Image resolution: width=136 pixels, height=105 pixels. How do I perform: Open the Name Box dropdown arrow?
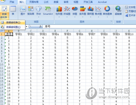(x=26, y=27)
